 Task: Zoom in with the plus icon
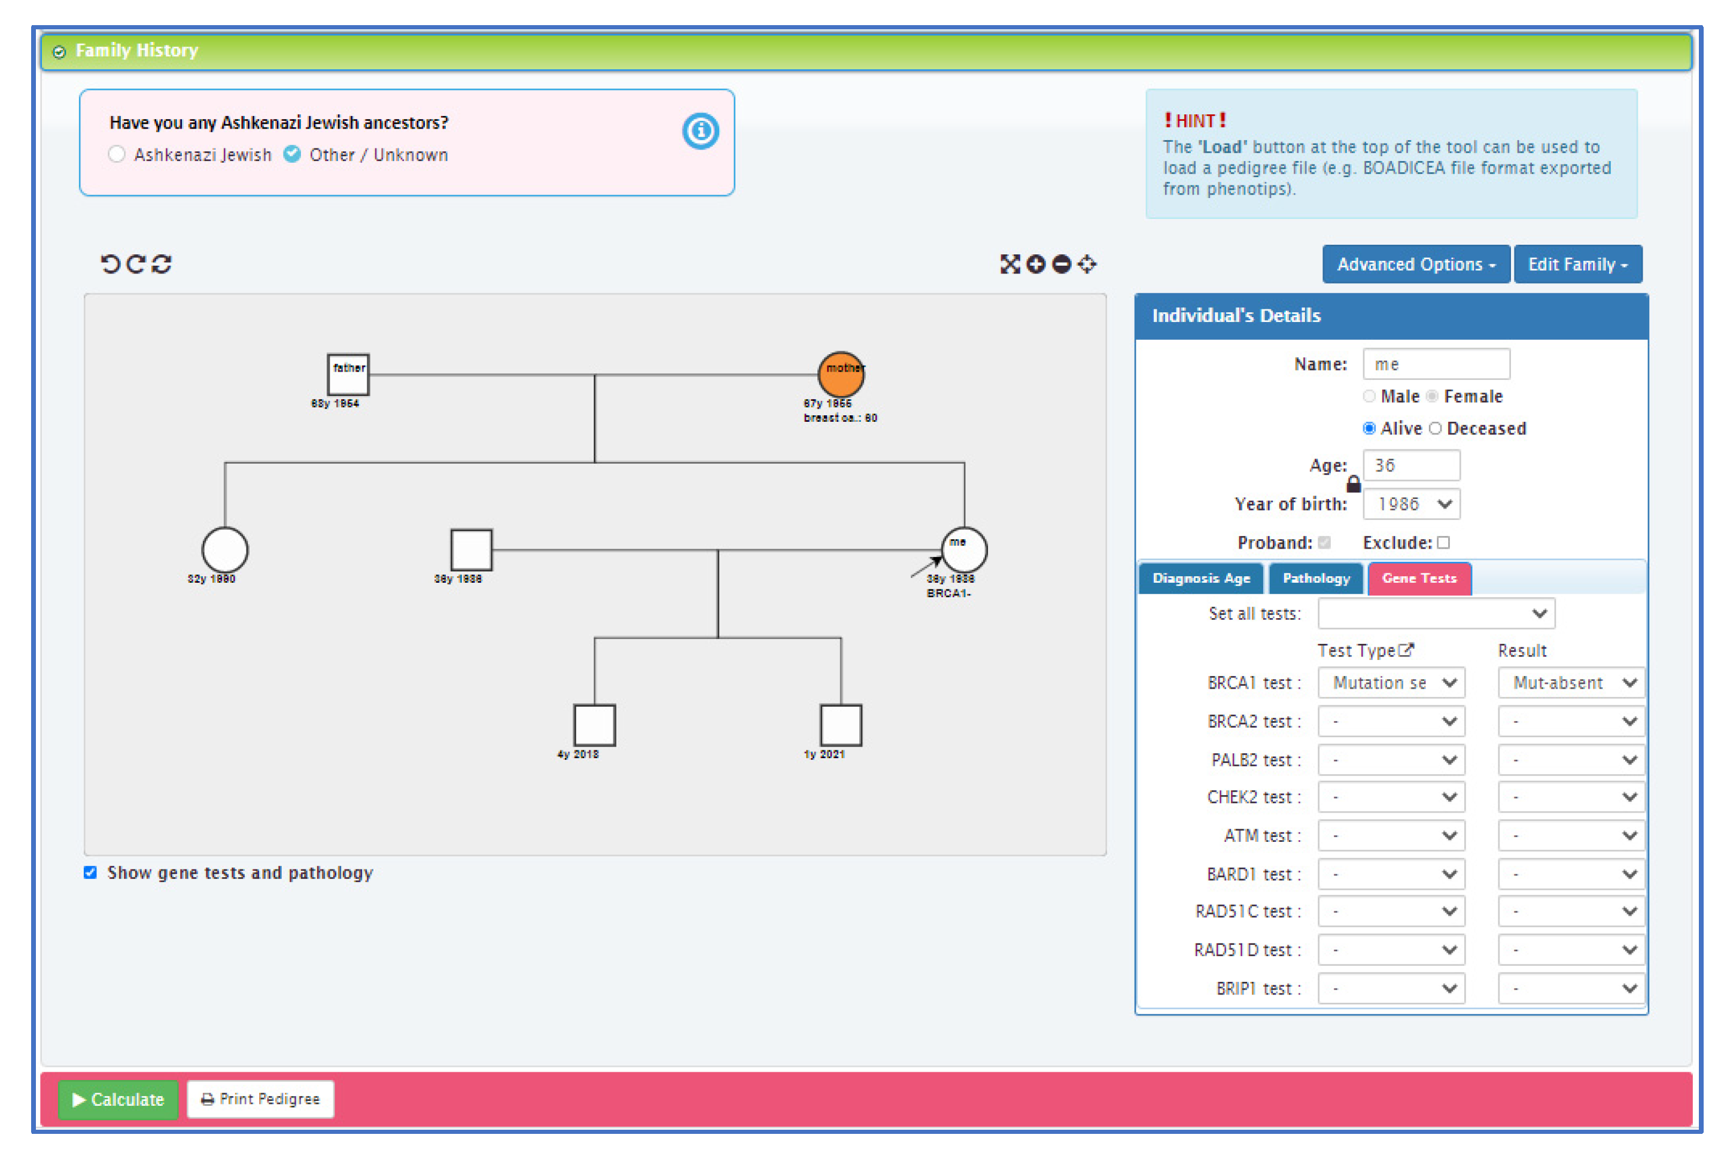[x=1035, y=264]
